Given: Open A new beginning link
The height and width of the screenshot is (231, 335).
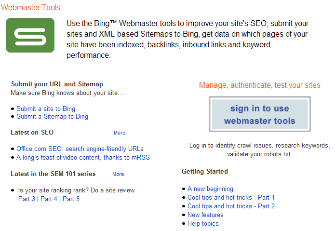Looking at the screenshot, I should point(211,189).
